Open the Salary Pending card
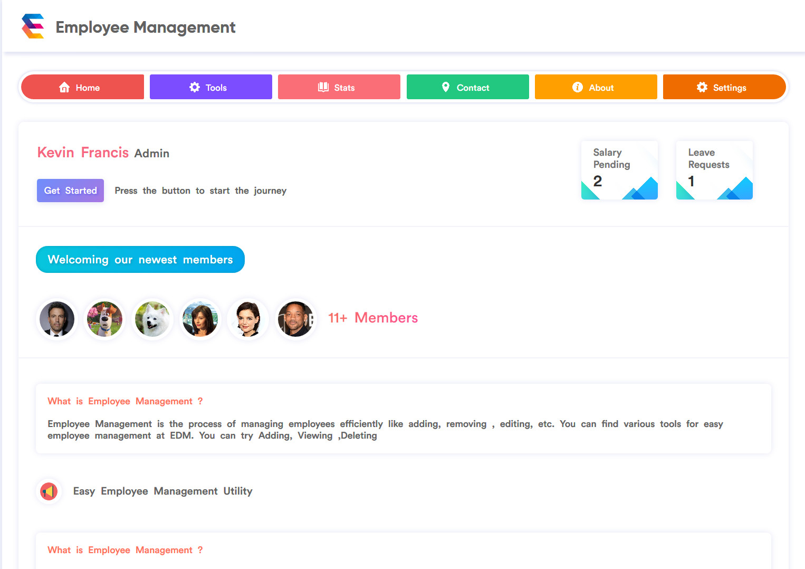805x569 pixels. [619, 170]
